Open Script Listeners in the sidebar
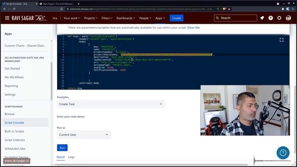The width and height of the screenshot is (297, 167). tap(14, 140)
